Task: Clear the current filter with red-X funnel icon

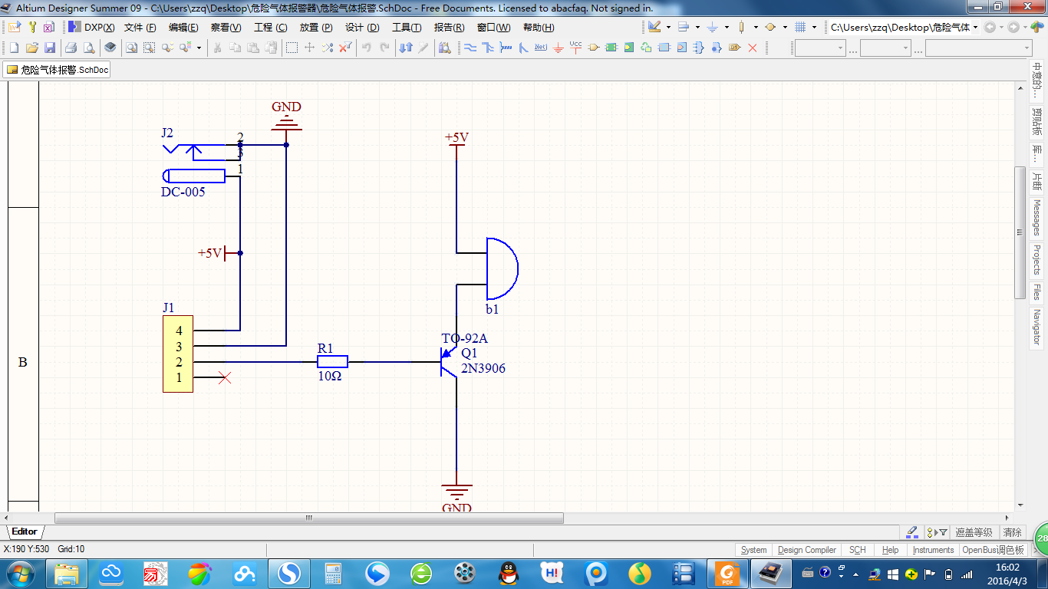Action: (x=345, y=48)
